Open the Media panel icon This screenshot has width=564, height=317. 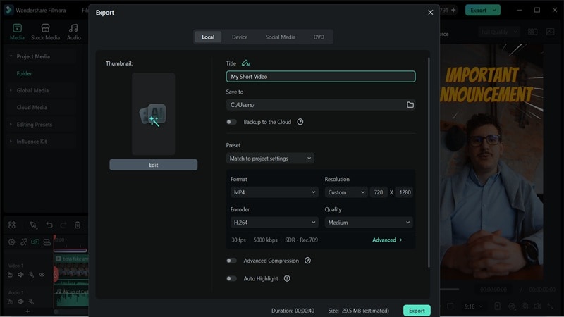[17, 28]
